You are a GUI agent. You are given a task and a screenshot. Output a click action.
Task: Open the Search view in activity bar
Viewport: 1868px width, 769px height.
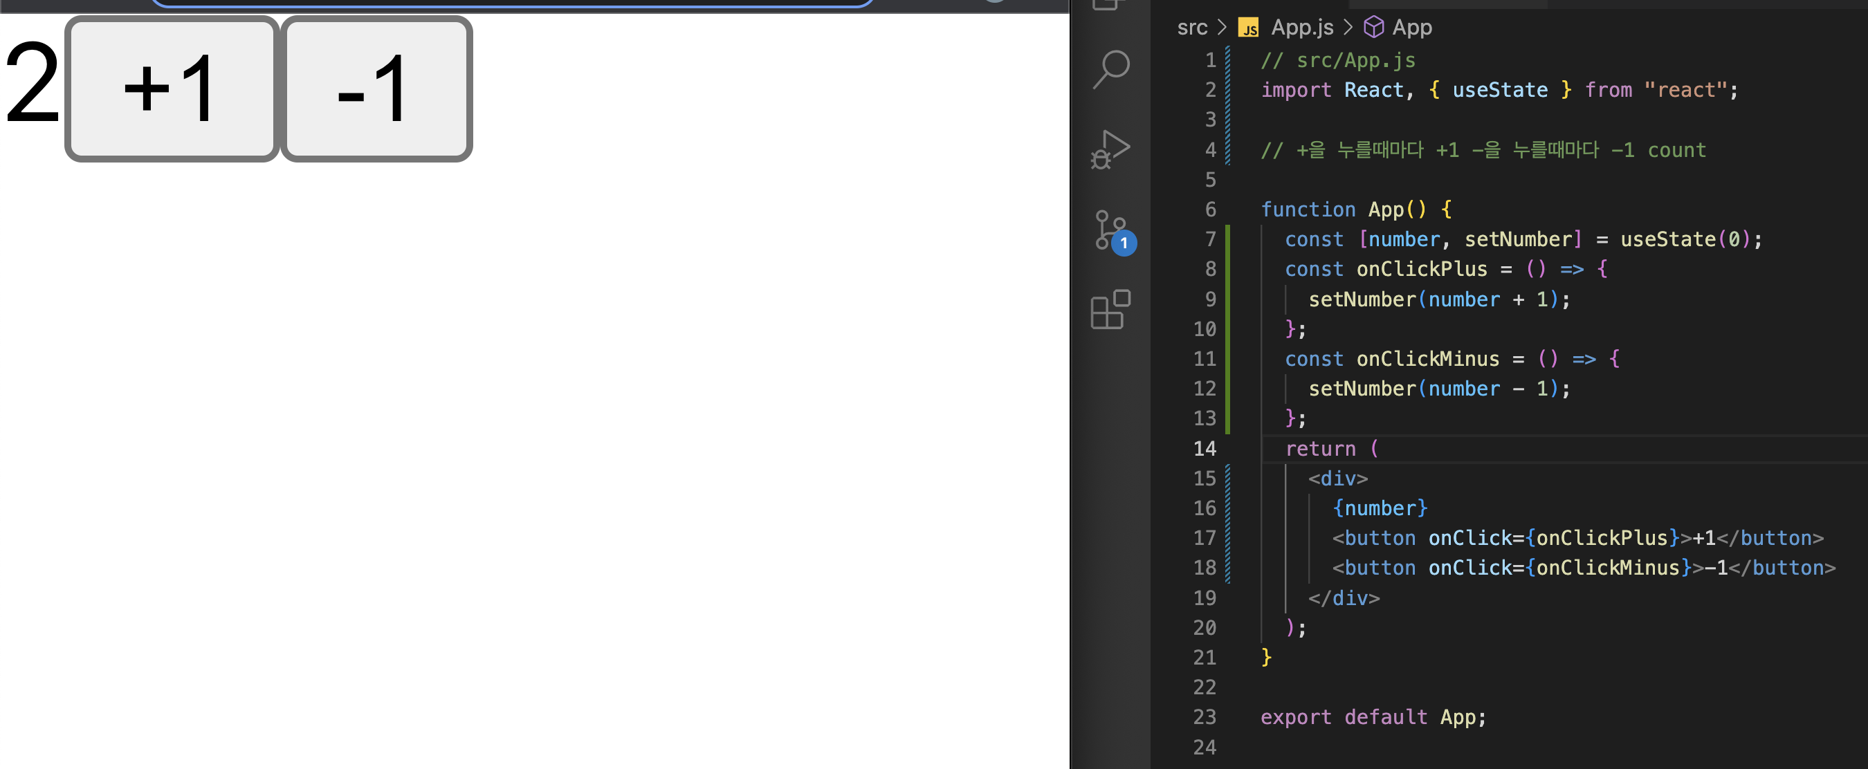point(1110,69)
